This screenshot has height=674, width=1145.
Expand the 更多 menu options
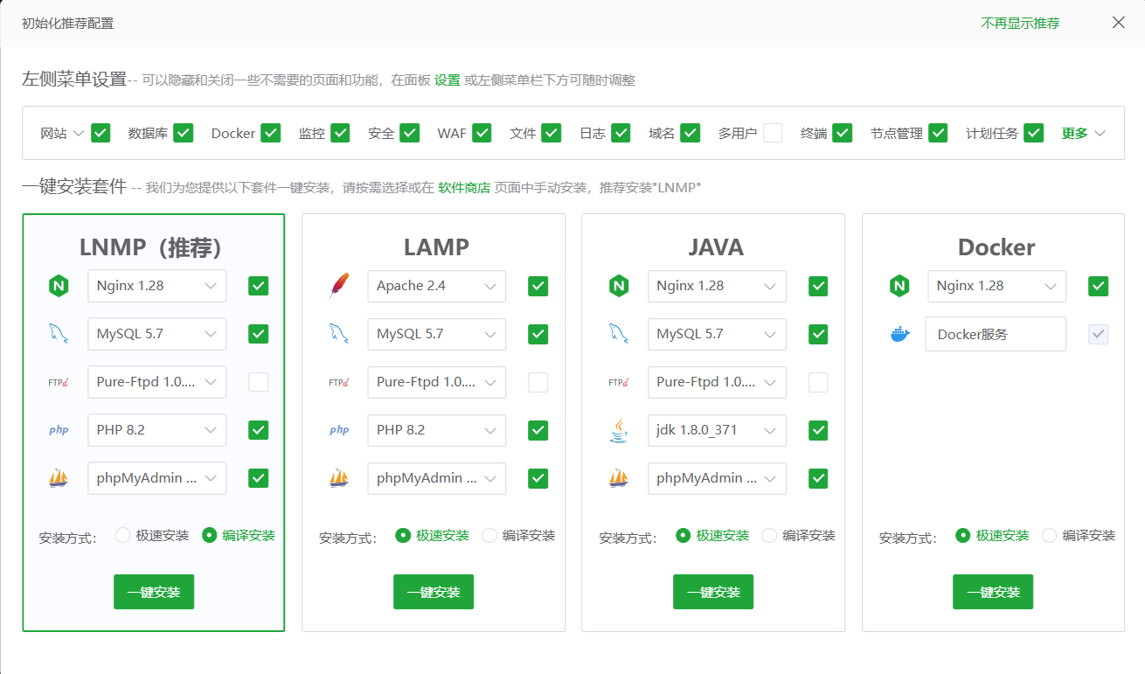[1084, 134]
